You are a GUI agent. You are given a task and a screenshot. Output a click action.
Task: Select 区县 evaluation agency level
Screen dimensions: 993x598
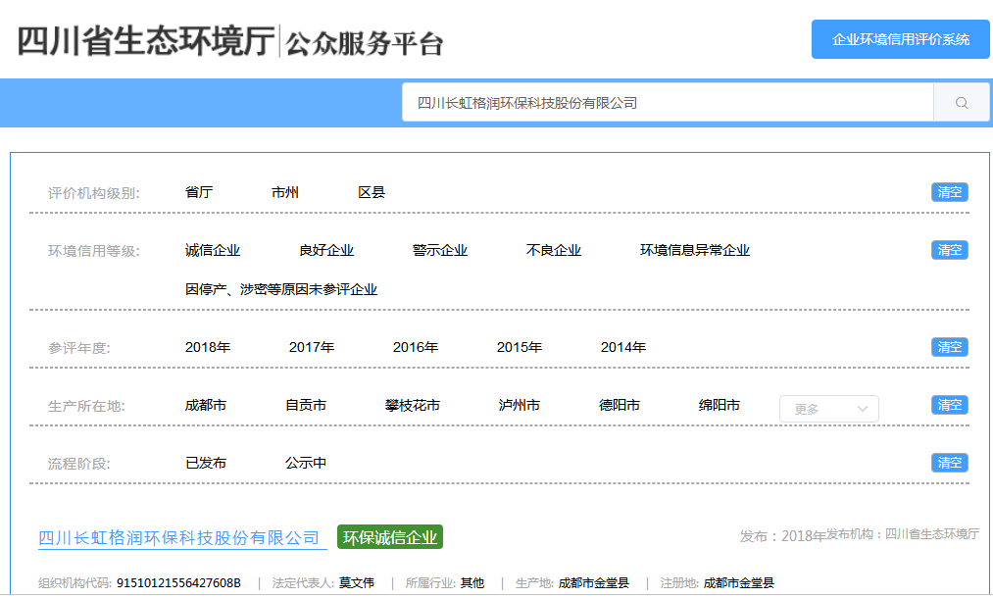pos(374,192)
